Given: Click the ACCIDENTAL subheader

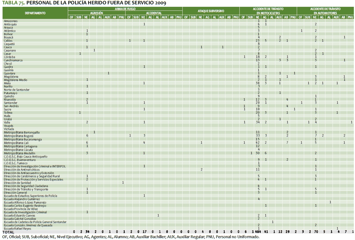Looking at the screenshot, I should point(154,13).
